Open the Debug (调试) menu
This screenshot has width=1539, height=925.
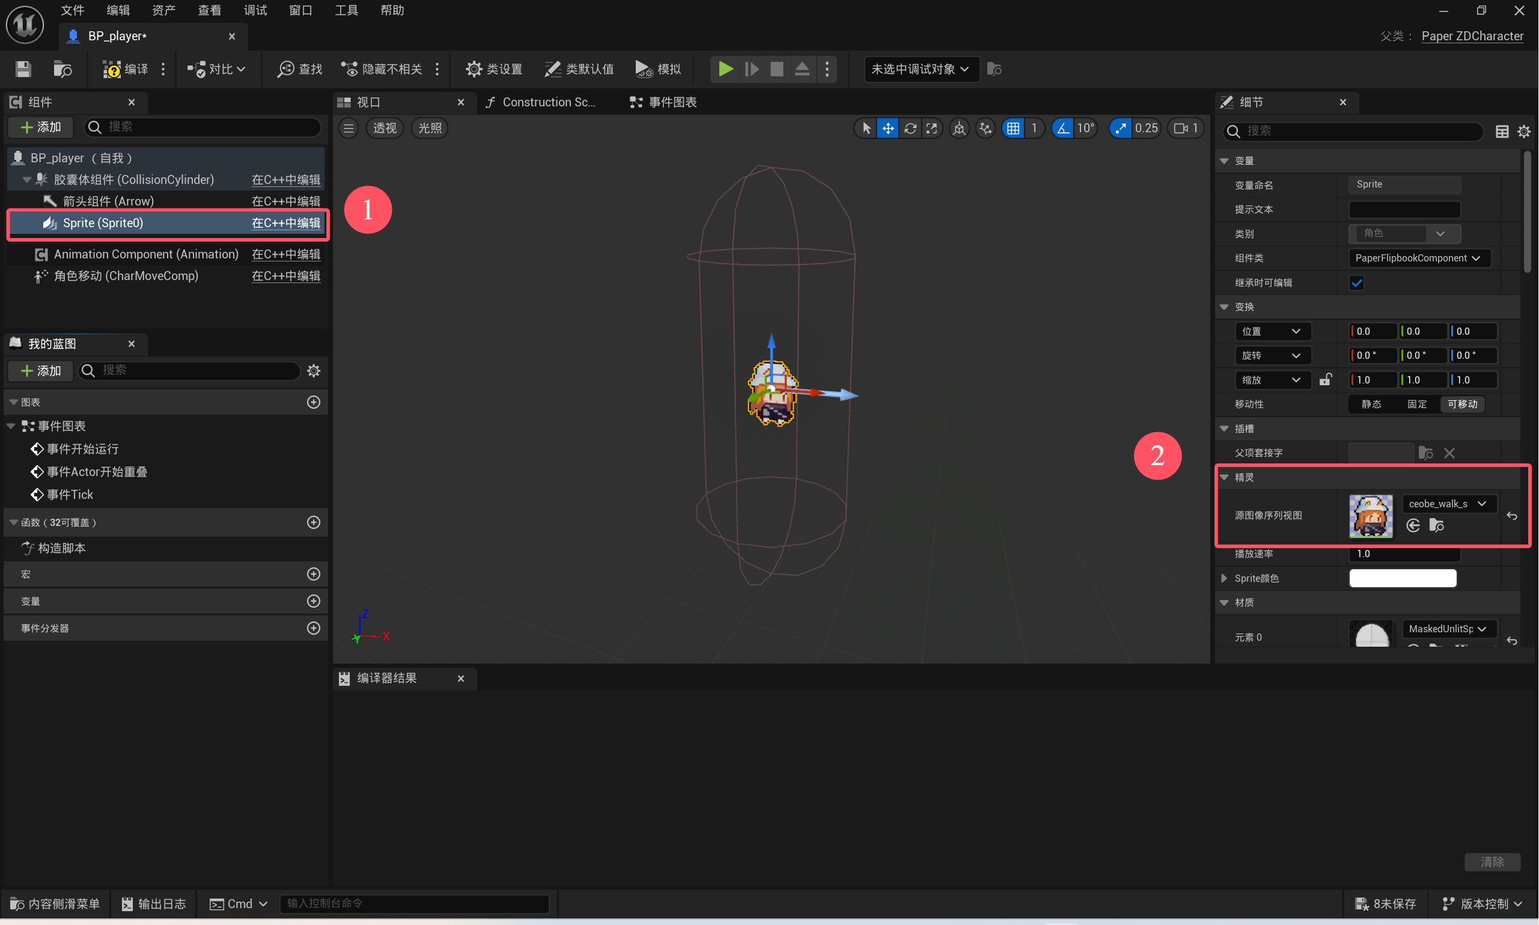pyautogui.click(x=255, y=11)
